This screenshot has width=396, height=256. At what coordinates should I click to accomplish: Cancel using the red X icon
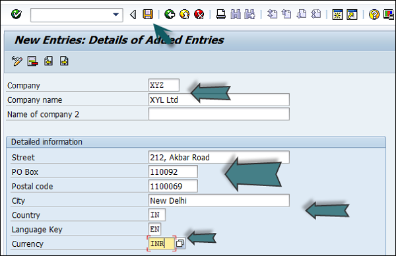click(199, 15)
